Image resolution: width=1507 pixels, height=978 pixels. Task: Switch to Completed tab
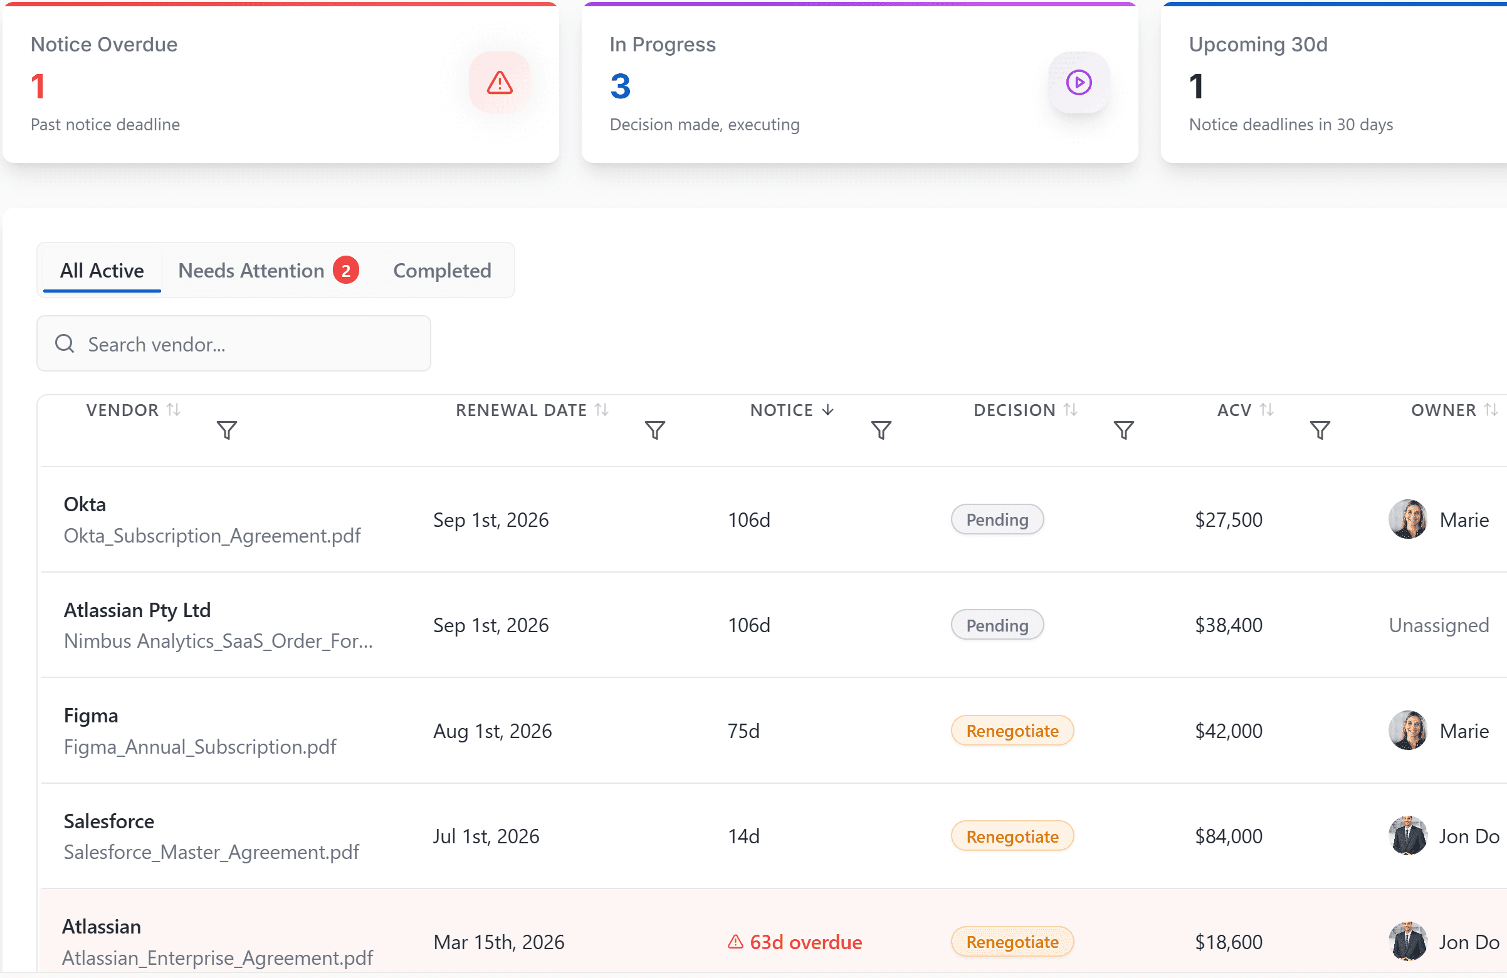(442, 270)
